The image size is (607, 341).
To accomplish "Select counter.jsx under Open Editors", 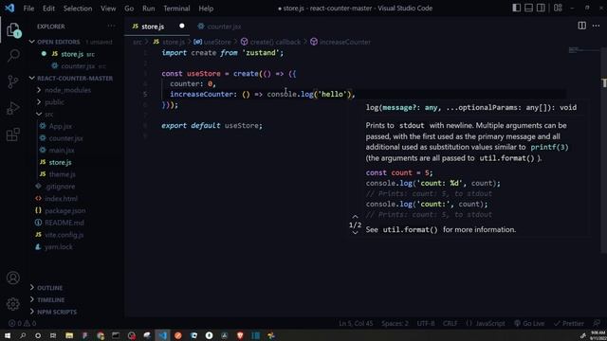I will (79, 66).
